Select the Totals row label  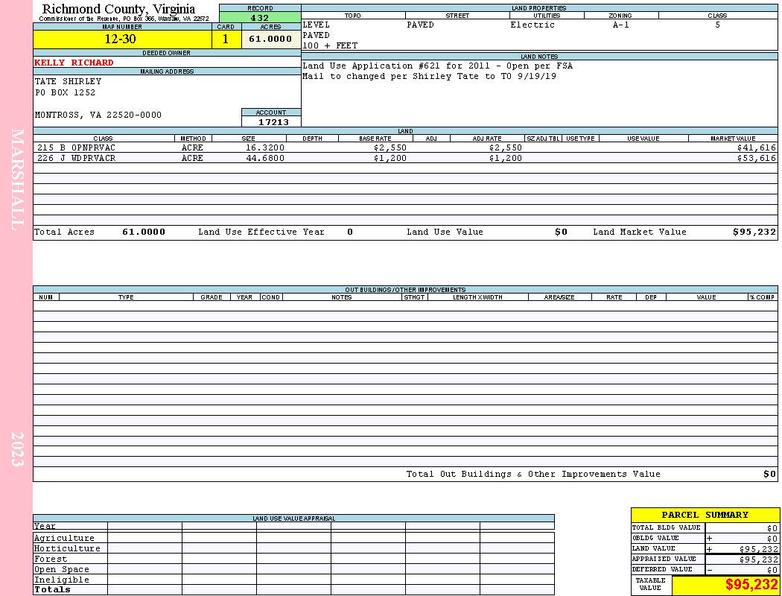pos(52,589)
